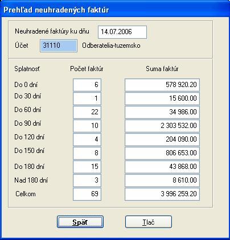Click the Do 150 dní label
Viewport: 230px width, 240px height.
point(30,151)
